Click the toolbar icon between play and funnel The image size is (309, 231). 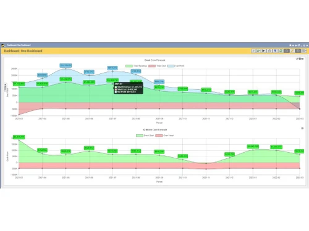pyautogui.click(x=269, y=51)
